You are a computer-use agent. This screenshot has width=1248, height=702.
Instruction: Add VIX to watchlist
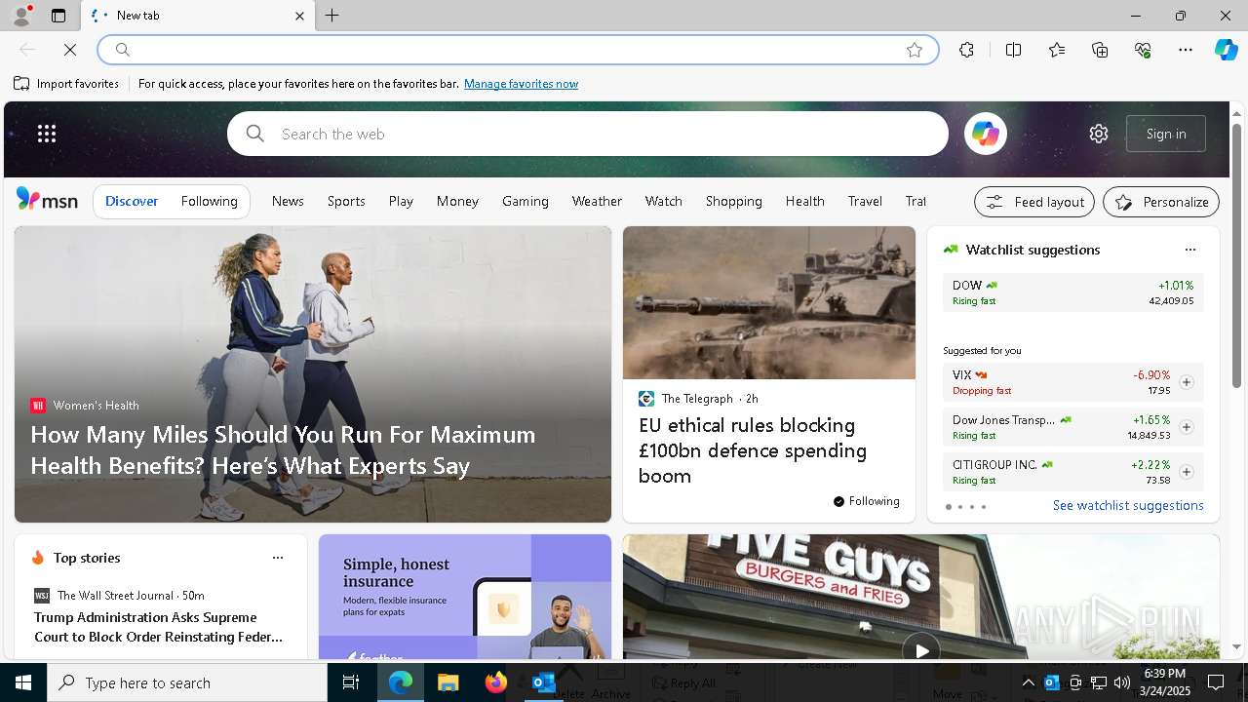coord(1186,382)
